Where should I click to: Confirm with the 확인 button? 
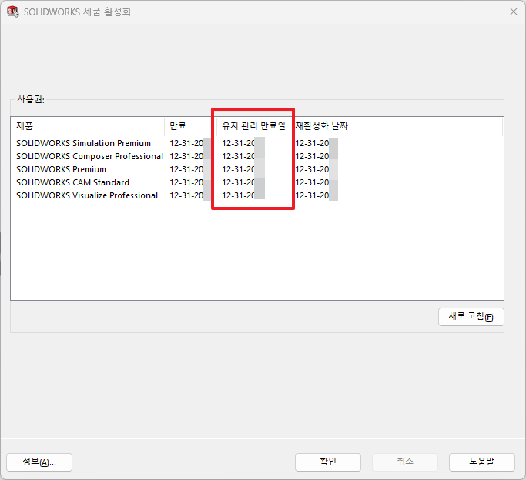coord(328,462)
